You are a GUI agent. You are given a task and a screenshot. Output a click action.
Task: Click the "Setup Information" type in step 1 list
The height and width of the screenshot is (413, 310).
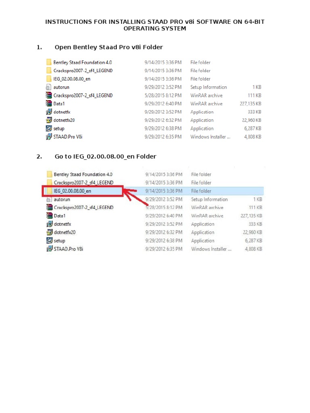(x=209, y=87)
